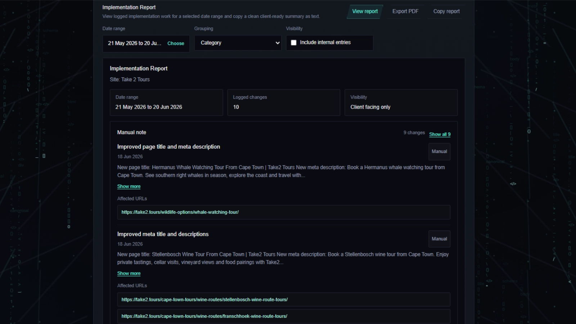Viewport: 576px width, 324px height.
Task: Click the Affected URLs label above stellenbosch URL
Action: coord(132,286)
